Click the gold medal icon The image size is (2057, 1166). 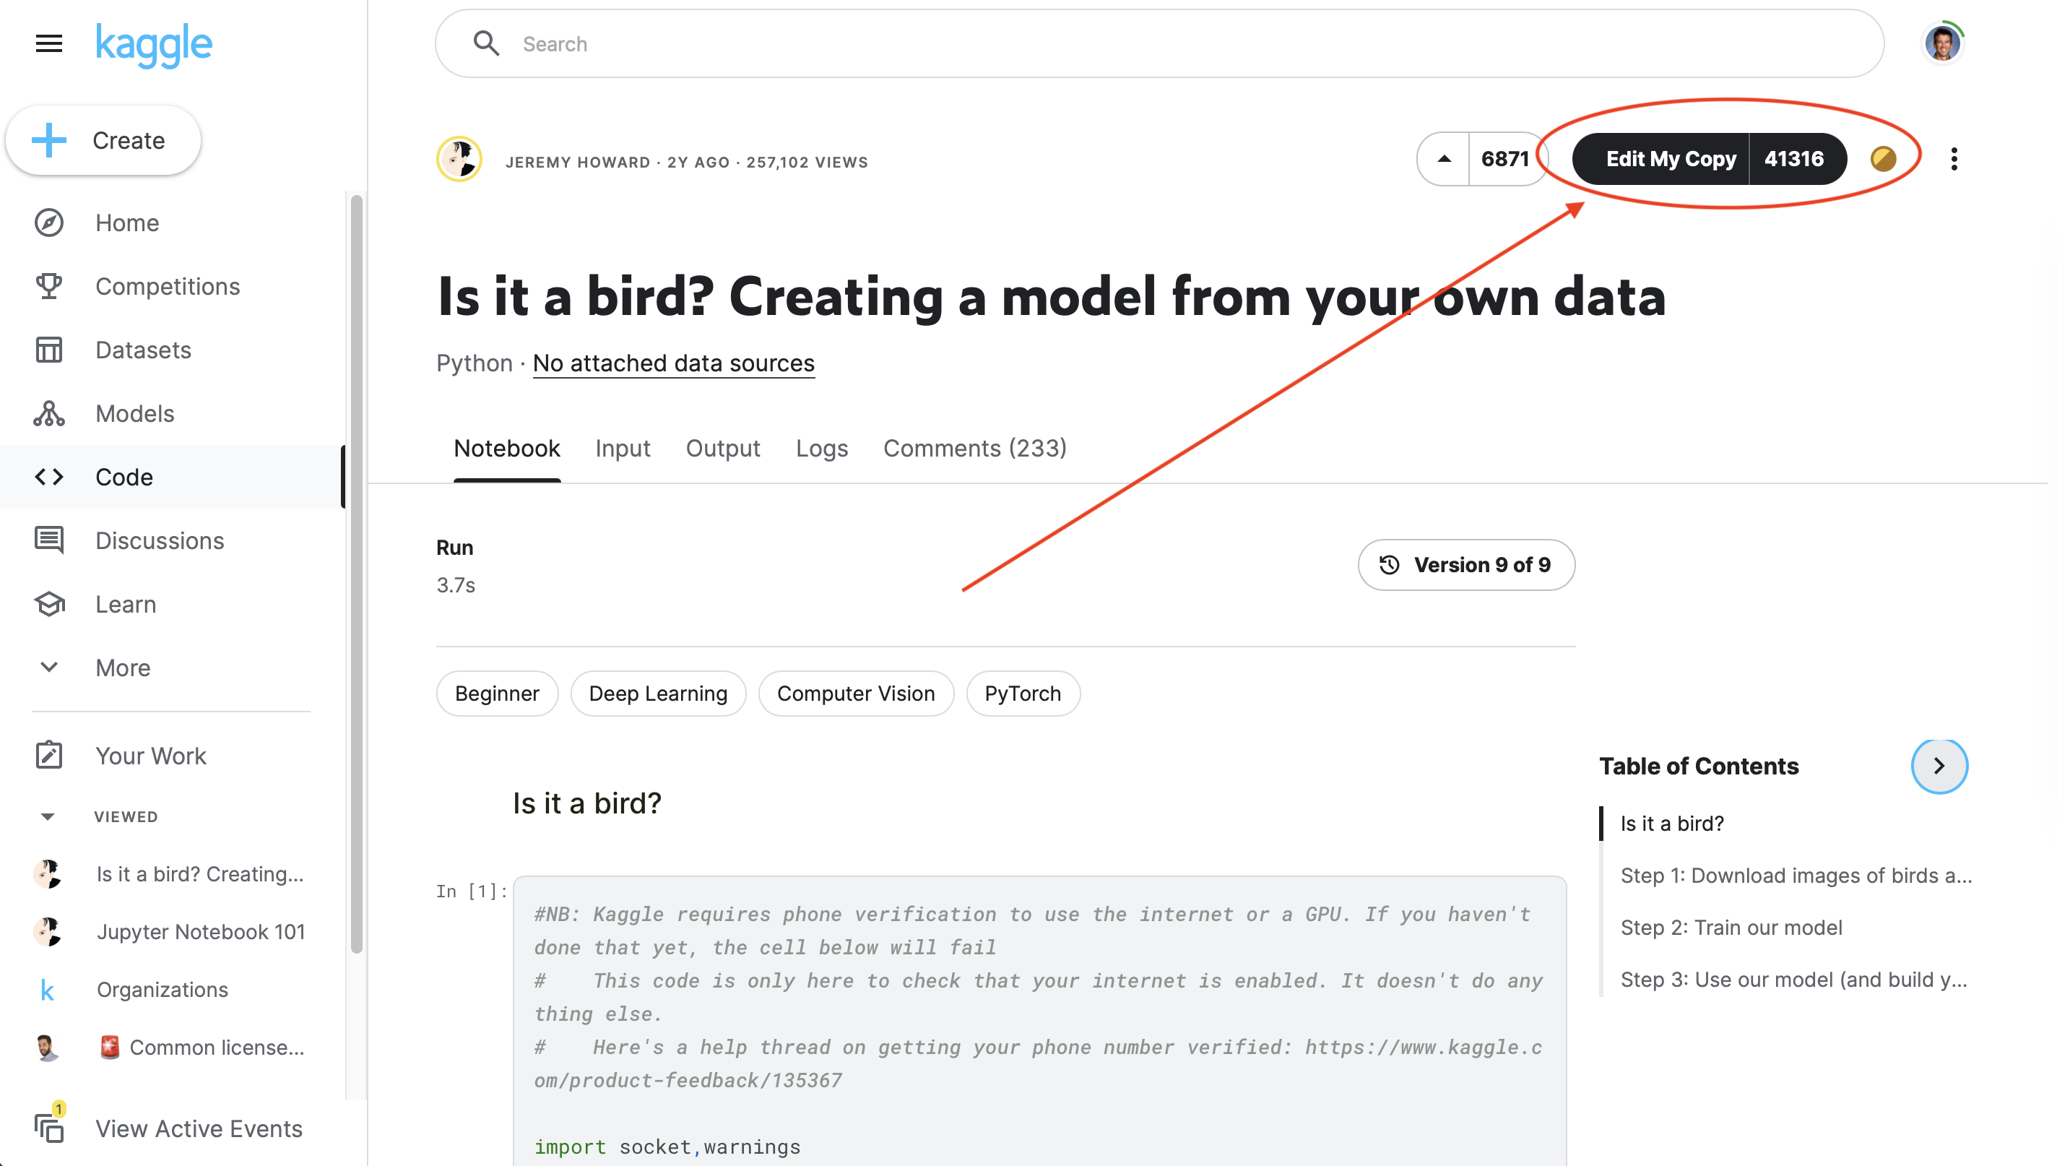pos(1884,160)
